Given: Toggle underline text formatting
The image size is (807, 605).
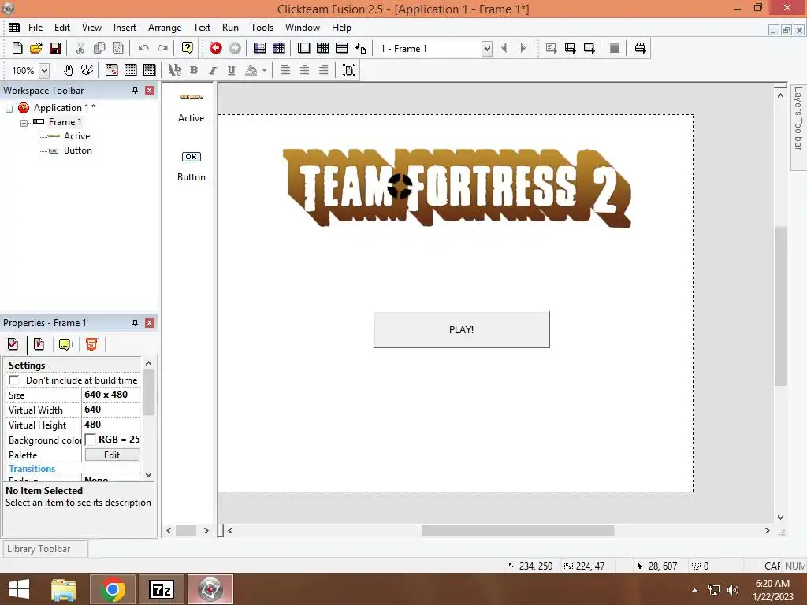Looking at the screenshot, I should click(232, 70).
